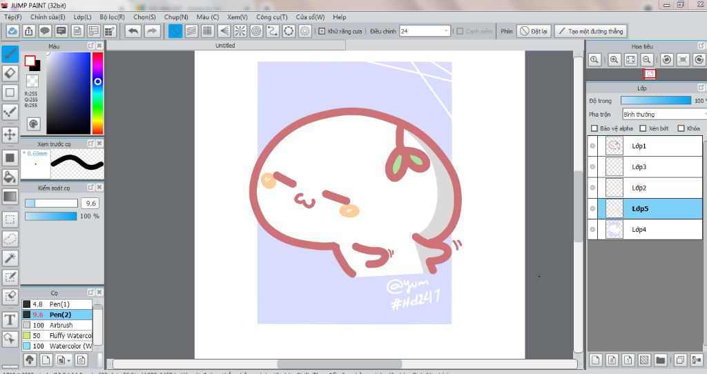The image size is (707, 374).
Task: Click Tạo một đường thẳng button
Action: click(591, 31)
